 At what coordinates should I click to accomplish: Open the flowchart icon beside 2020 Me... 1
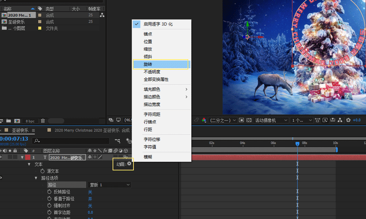point(102,15)
